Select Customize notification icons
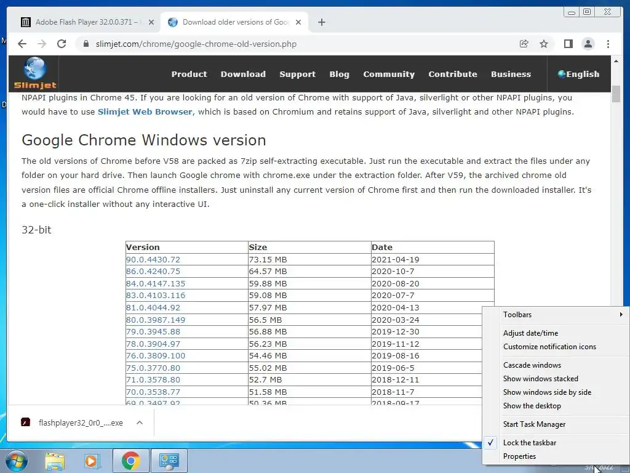Image resolution: width=630 pixels, height=473 pixels. tap(556, 347)
